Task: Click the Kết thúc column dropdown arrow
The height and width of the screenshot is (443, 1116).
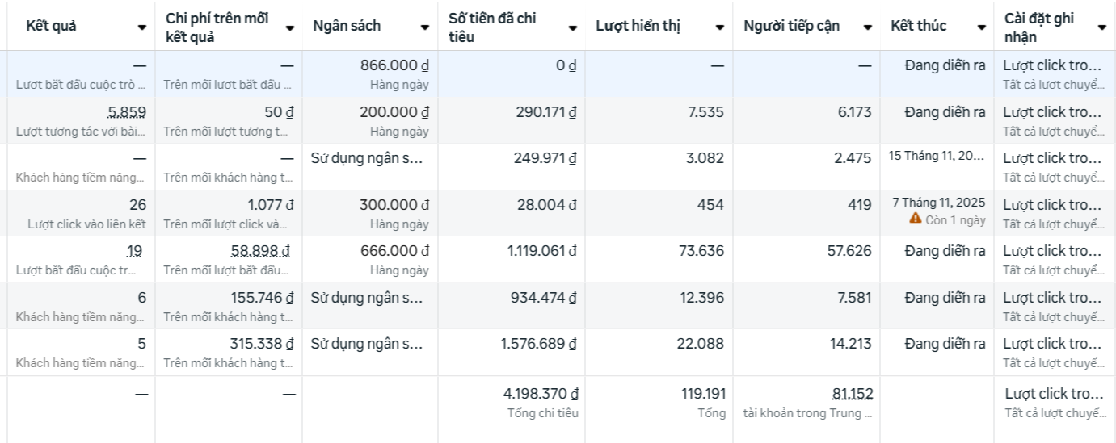Action: click(x=982, y=27)
